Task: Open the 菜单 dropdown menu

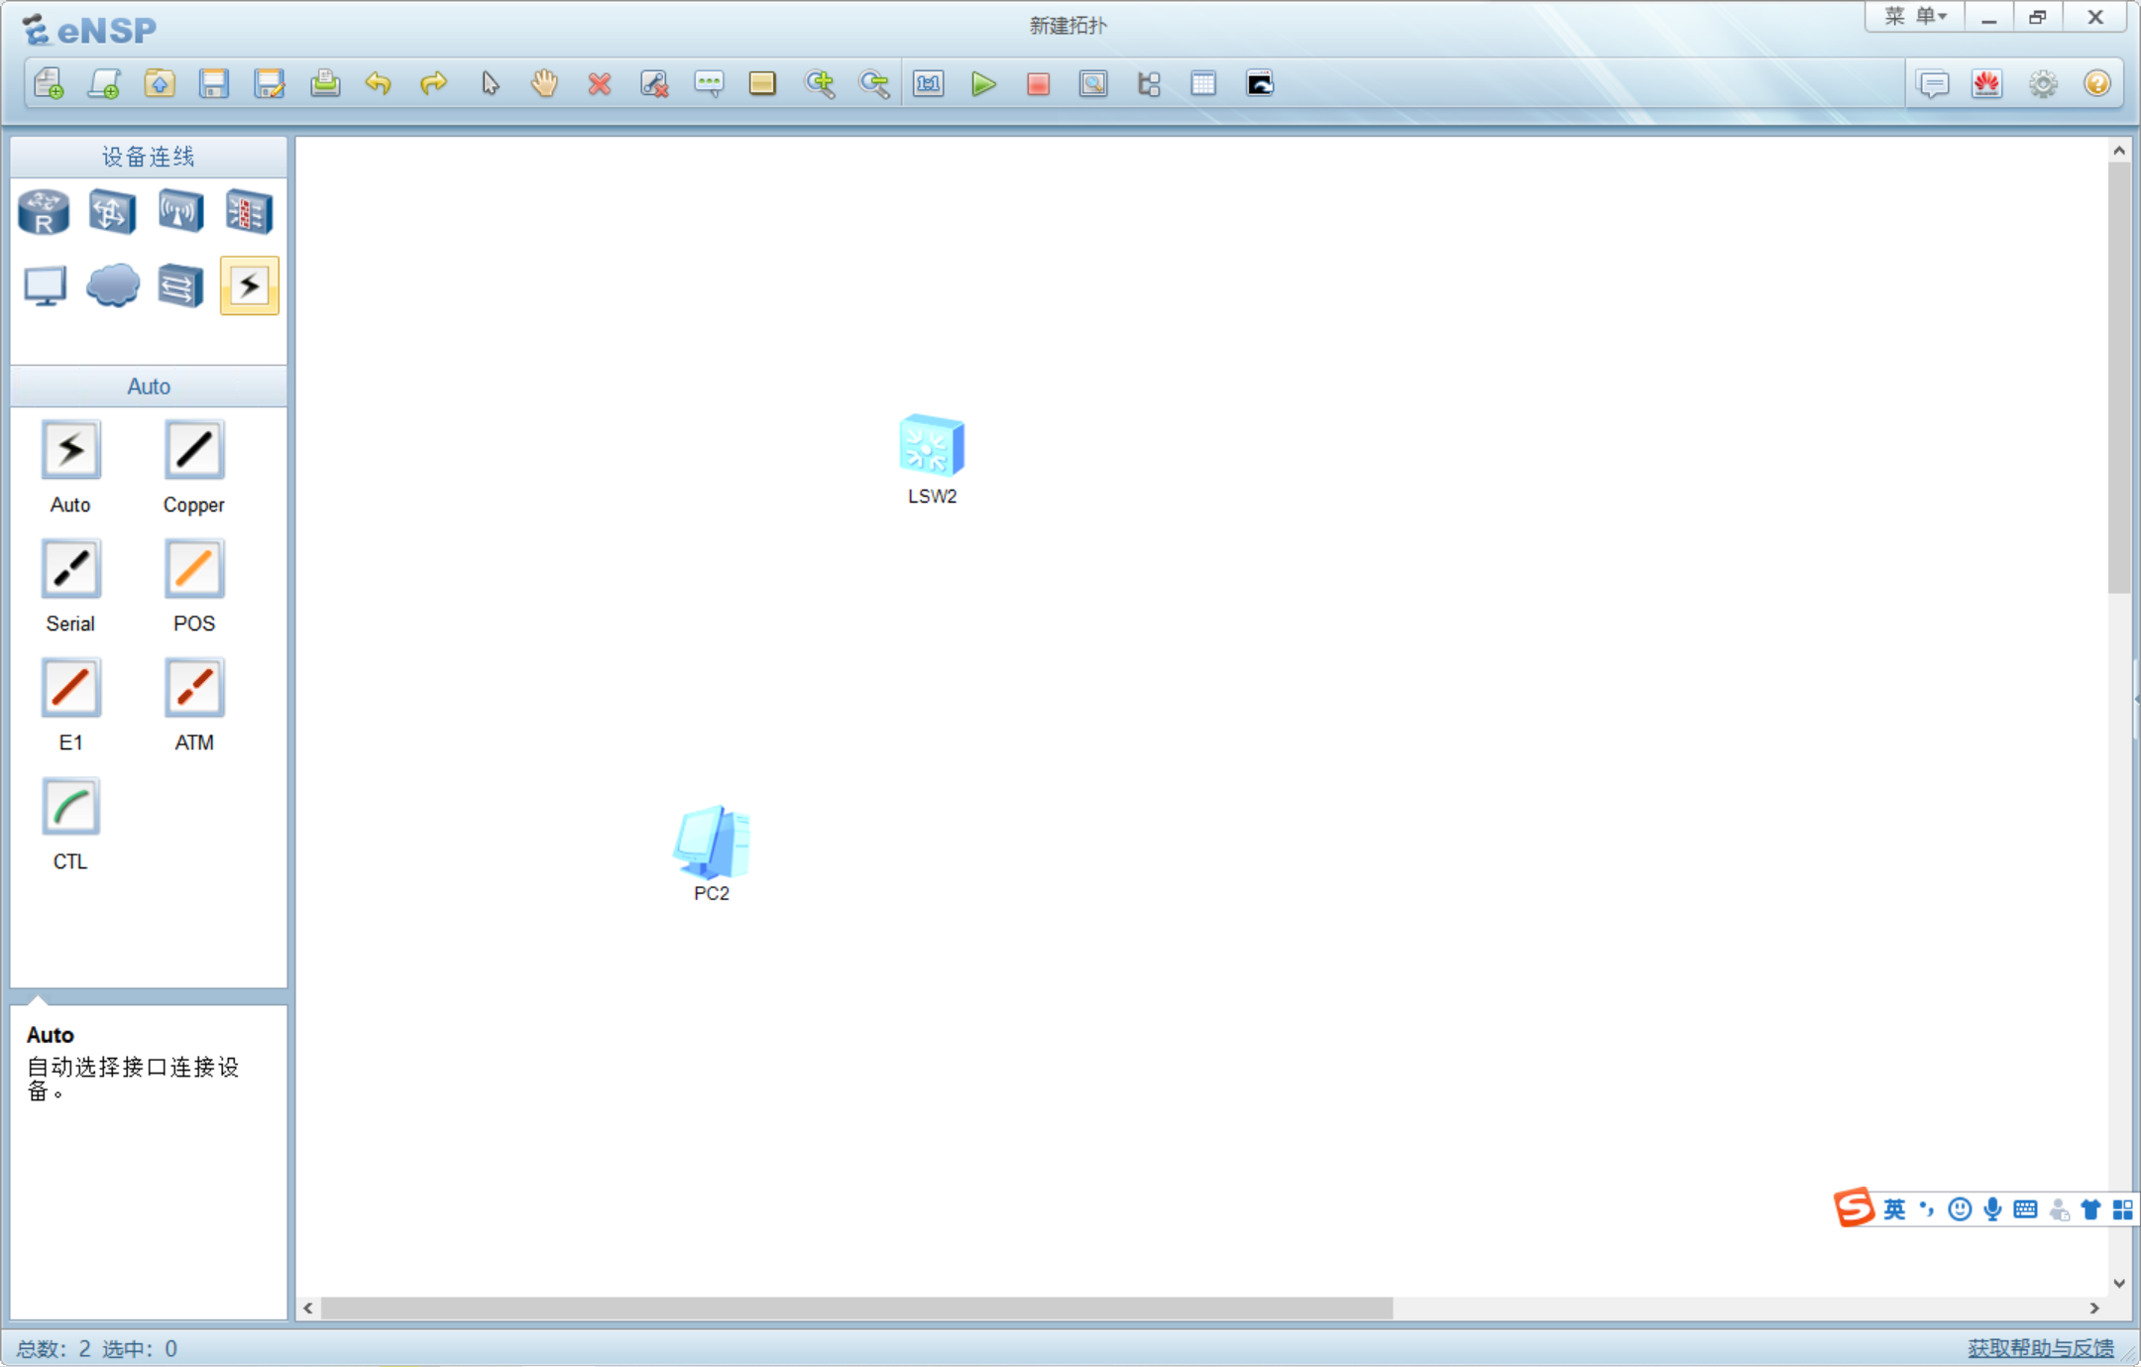Action: [x=1915, y=17]
